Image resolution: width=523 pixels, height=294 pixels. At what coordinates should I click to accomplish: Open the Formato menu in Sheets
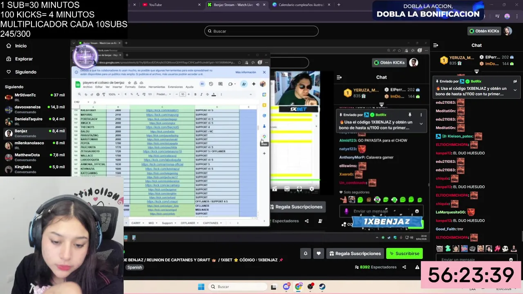coord(130,87)
